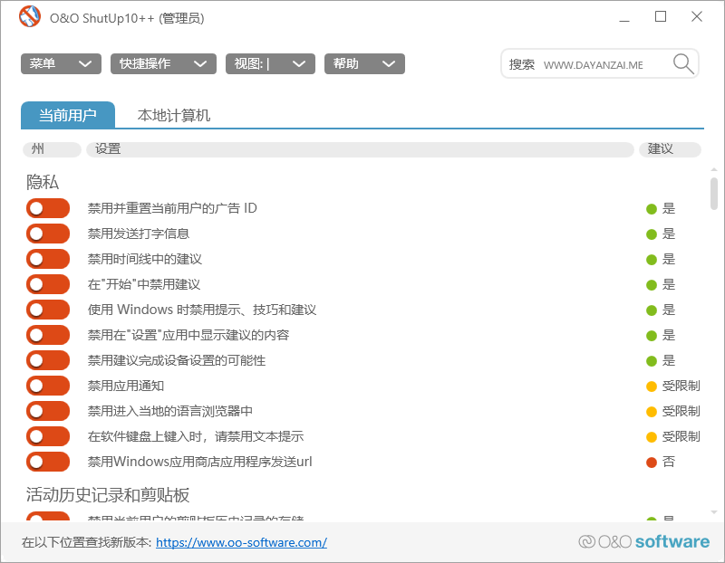The width and height of the screenshot is (725, 563).
Task: Open the oo-software.com link
Action: (241, 543)
